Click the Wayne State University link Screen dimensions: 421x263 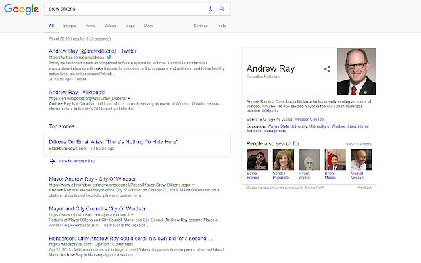pyautogui.click(x=287, y=126)
